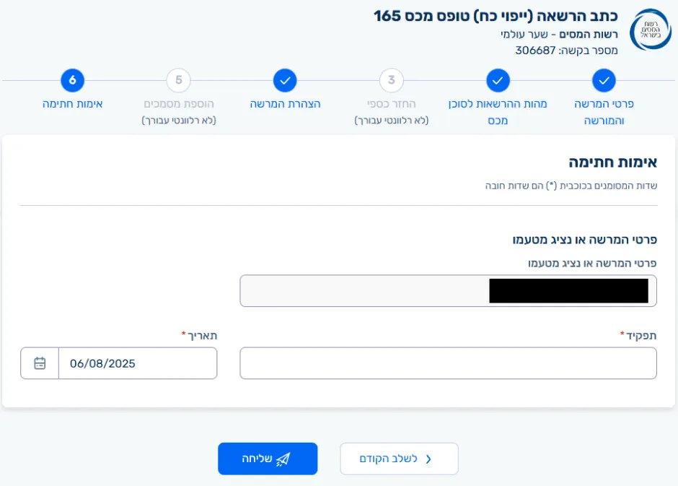The image size is (678, 486).
Task: Click paper plane icon on שליחה button
Action: 283,459
